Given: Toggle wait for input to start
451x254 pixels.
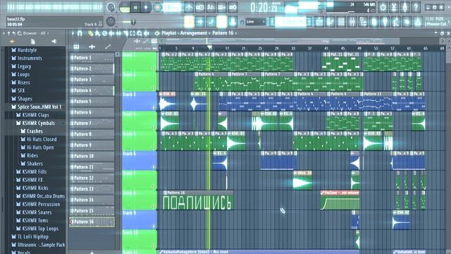Looking at the screenshot, I should click(199, 8).
